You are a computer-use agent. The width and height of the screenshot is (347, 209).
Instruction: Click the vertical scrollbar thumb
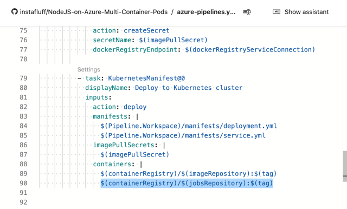[345, 166]
